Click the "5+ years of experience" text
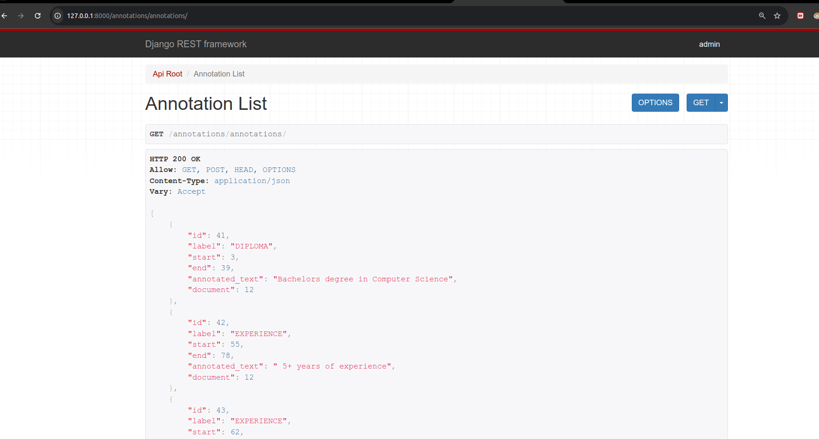 click(332, 366)
